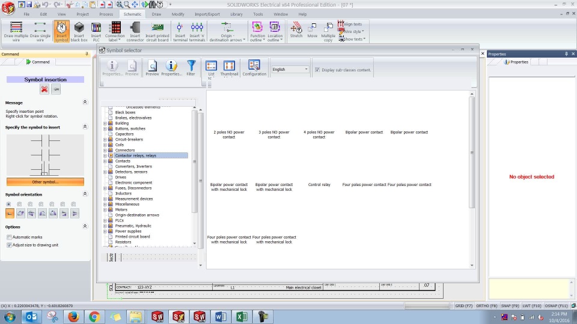Click Insert terminal icon

coord(180,31)
